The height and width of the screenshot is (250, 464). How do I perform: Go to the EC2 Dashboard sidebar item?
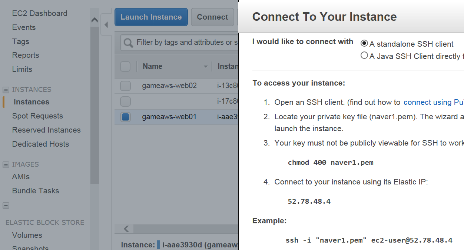click(40, 13)
